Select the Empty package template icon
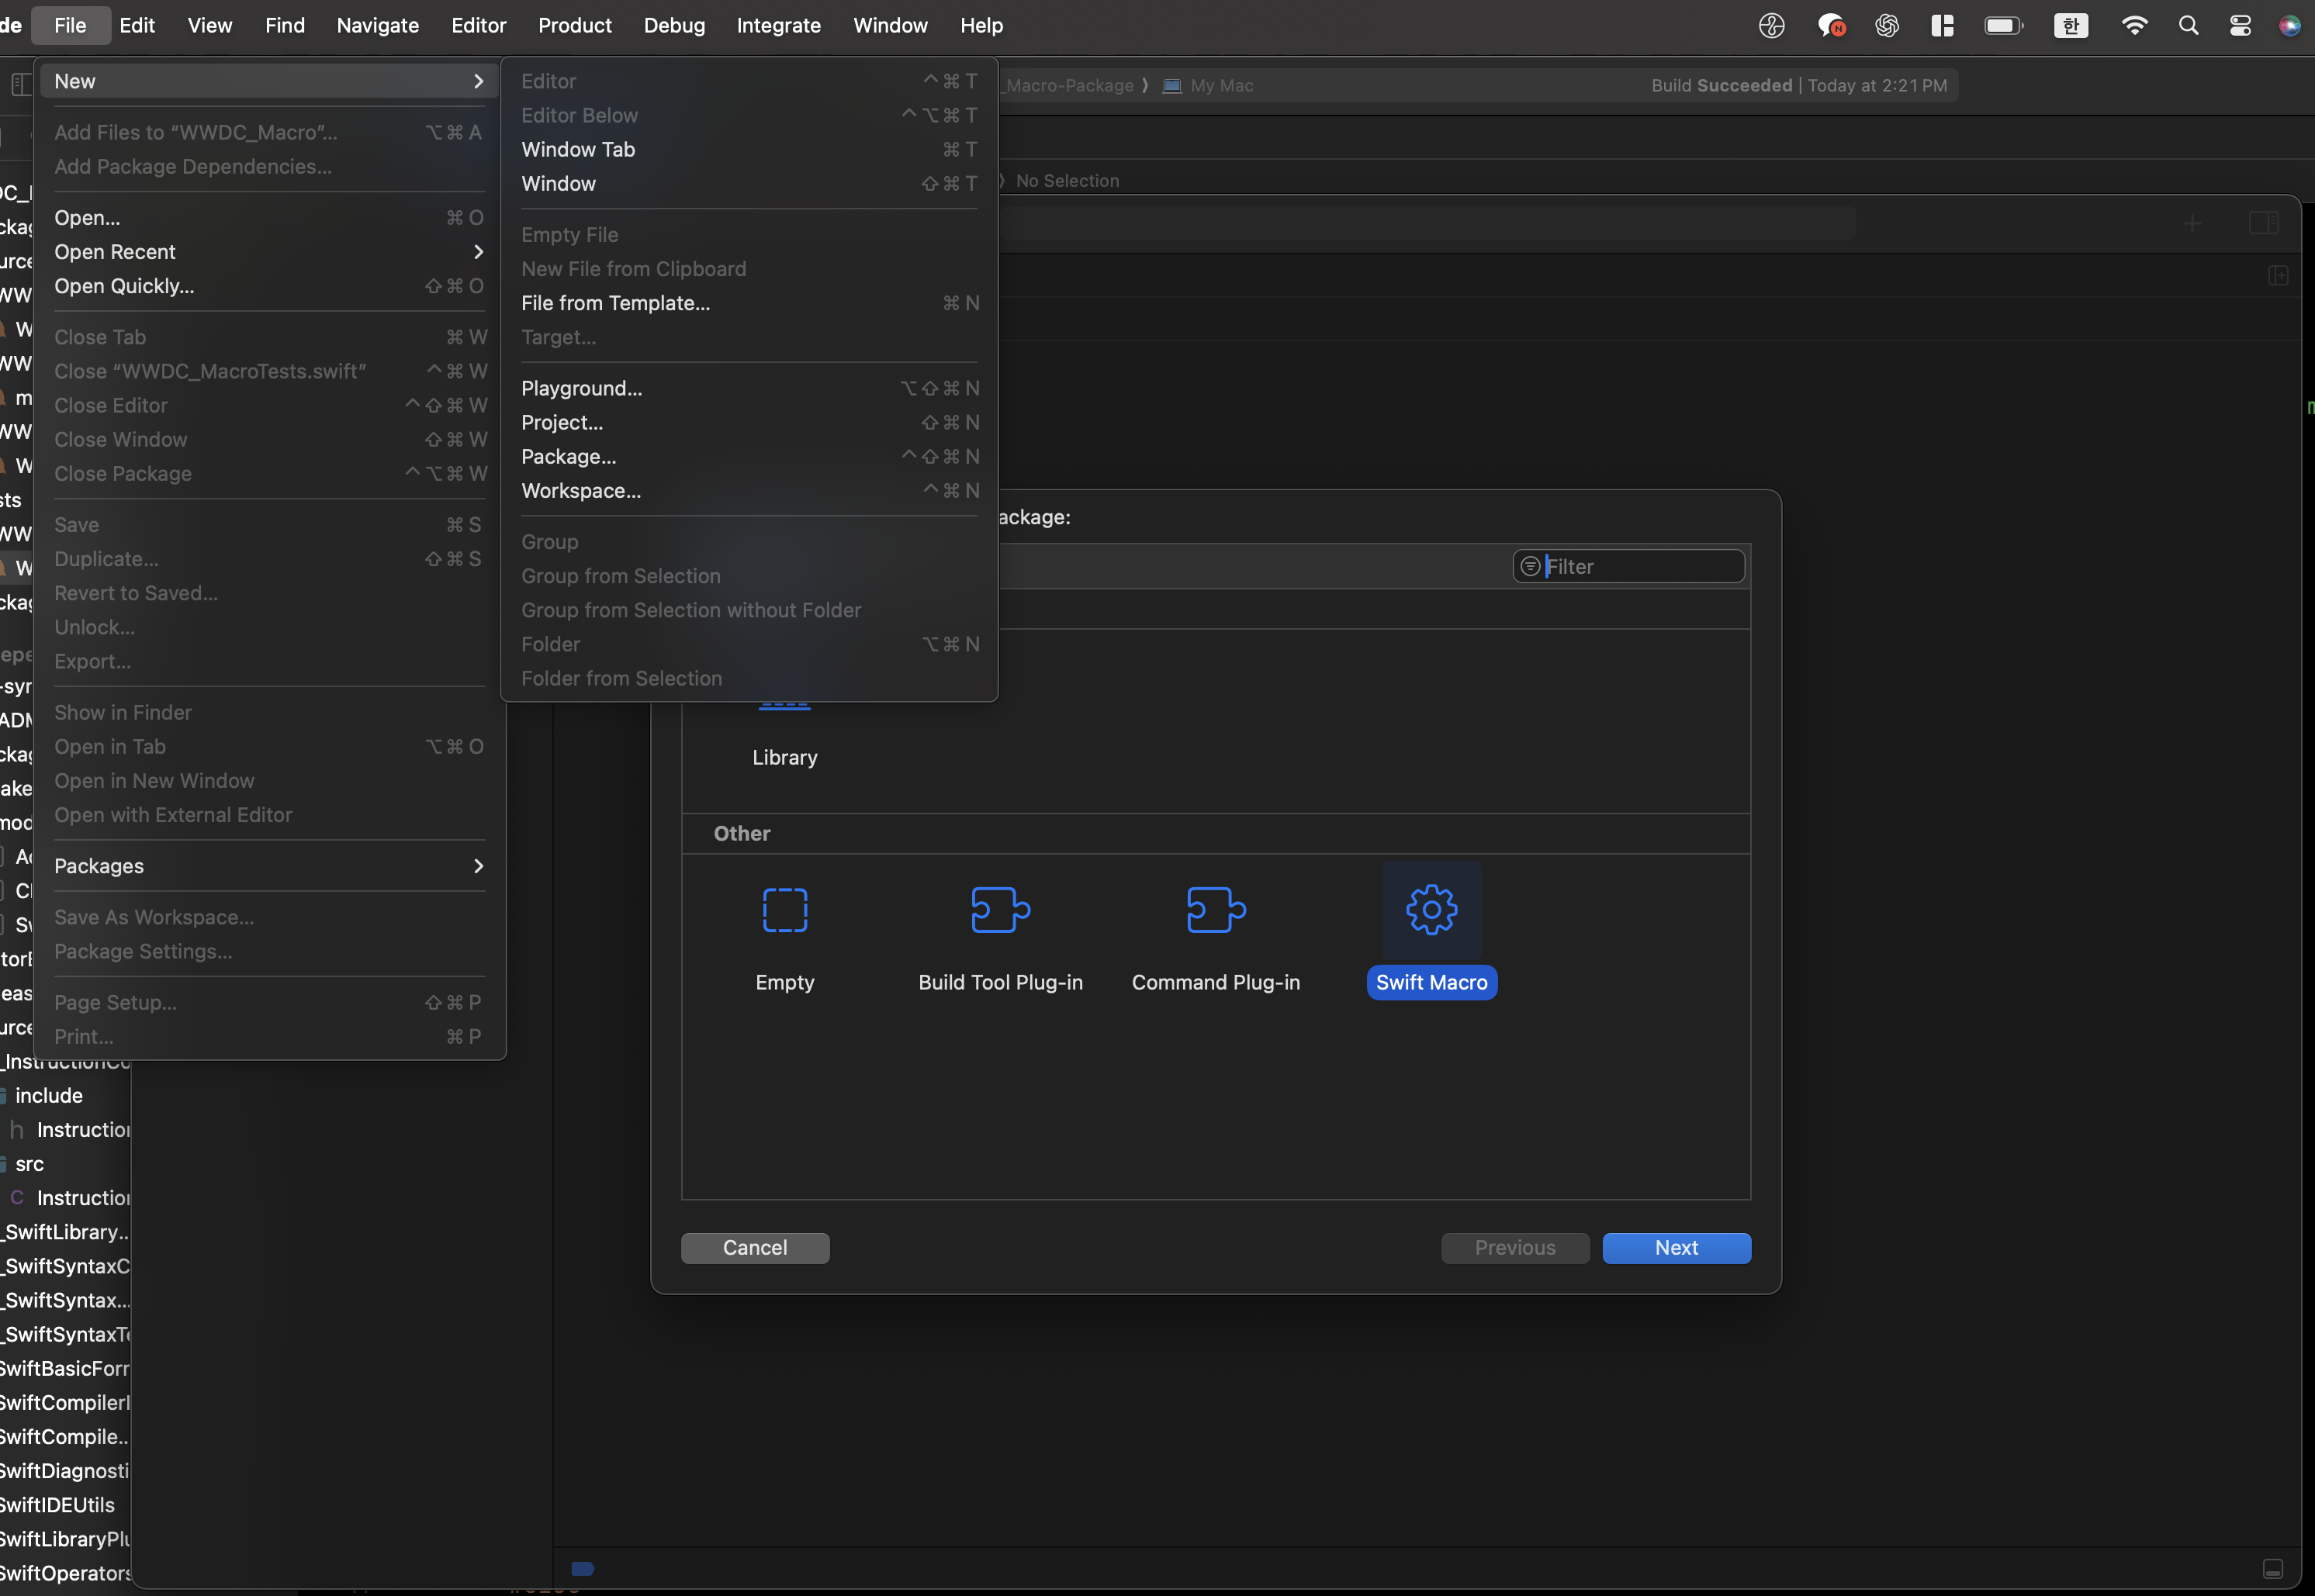The image size is (2315, 1596). pyautogui.click(x=784, y=910)
